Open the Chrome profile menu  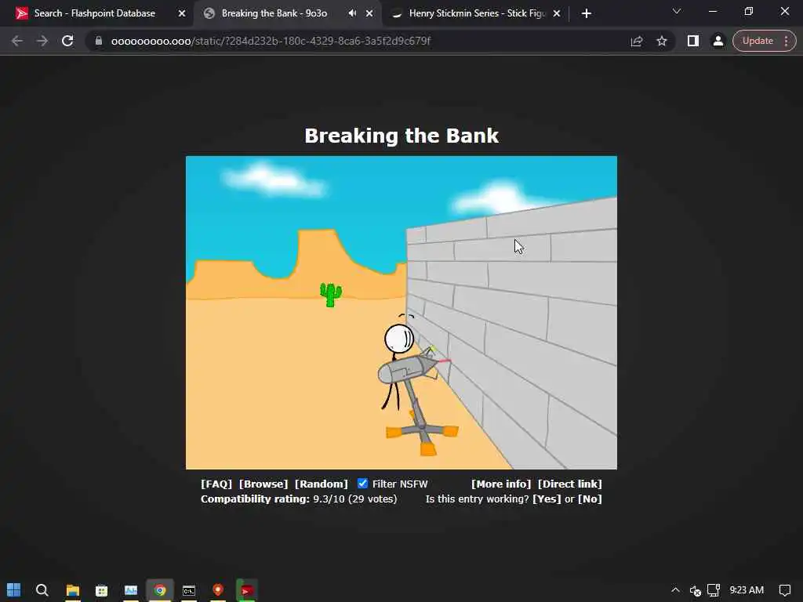pyautogui.click(x=718, y=41)
